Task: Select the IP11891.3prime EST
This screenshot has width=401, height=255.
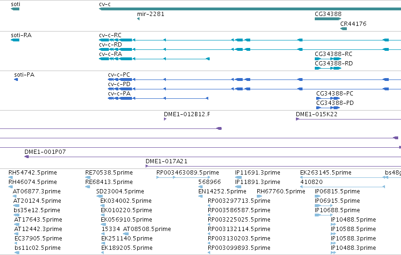Action: (x=238, y=187)
